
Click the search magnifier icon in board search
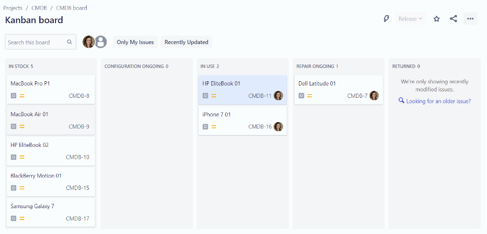click(x=69, y=42)
